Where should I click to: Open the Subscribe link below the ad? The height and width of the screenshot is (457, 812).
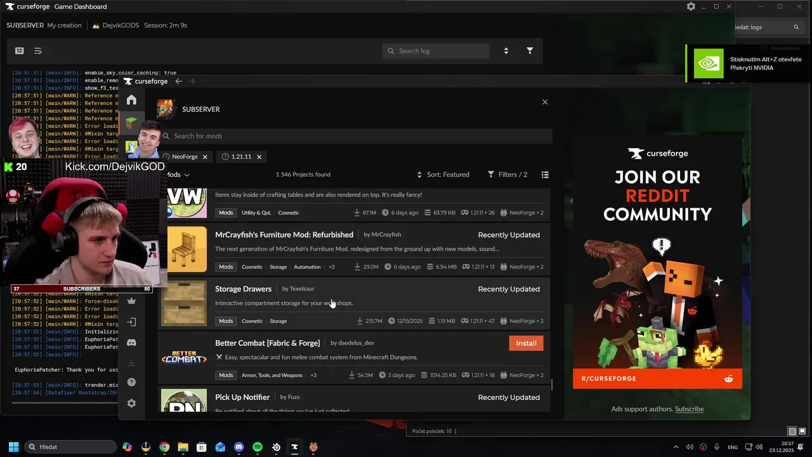pos(689,409)
